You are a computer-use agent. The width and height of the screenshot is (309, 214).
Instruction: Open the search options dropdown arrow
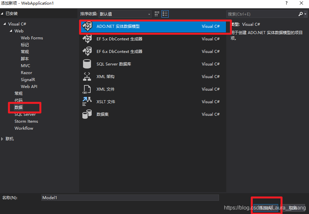click(305, 14)
